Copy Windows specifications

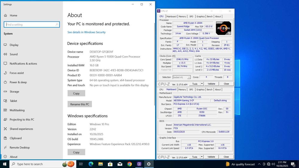(x=76, y=152)
